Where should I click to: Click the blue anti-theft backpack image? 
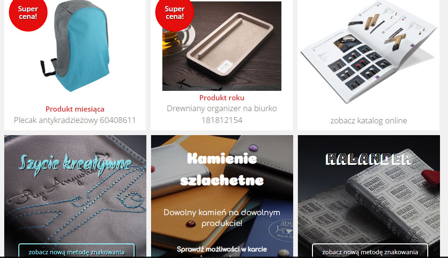75,46
